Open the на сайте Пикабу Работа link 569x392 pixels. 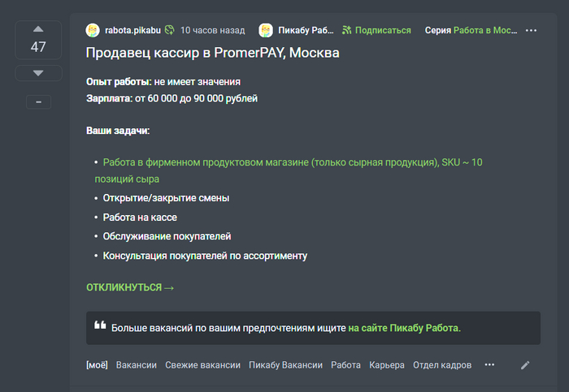(404, 328)
